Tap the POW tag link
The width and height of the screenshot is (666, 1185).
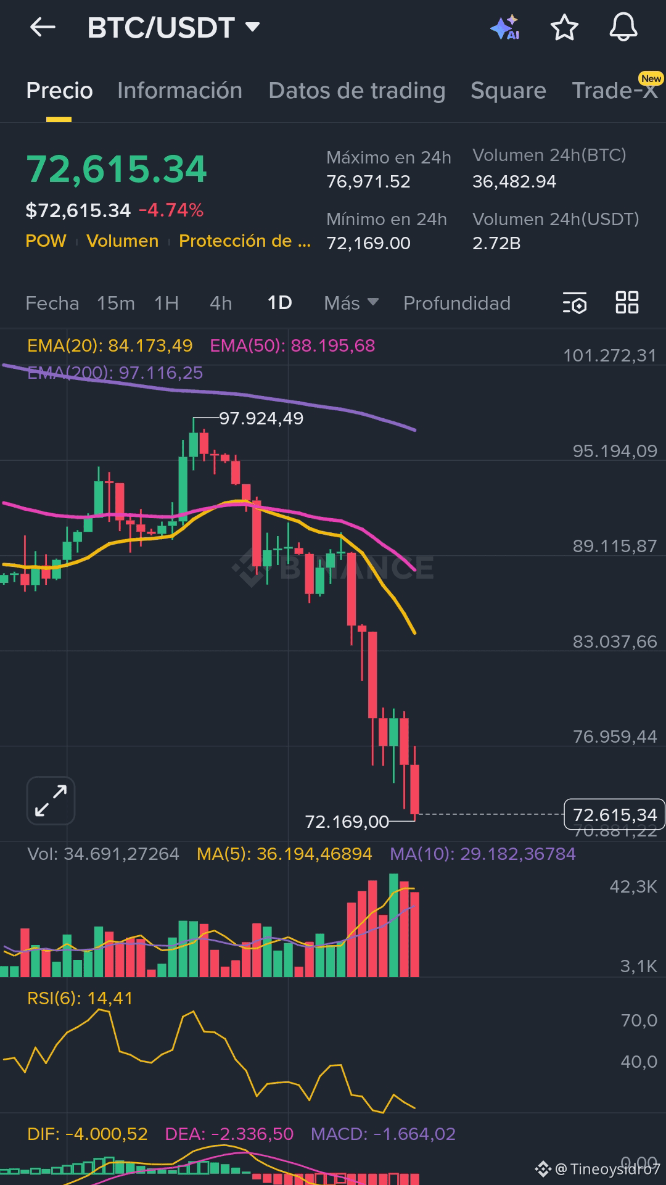[x=46, y=241]
